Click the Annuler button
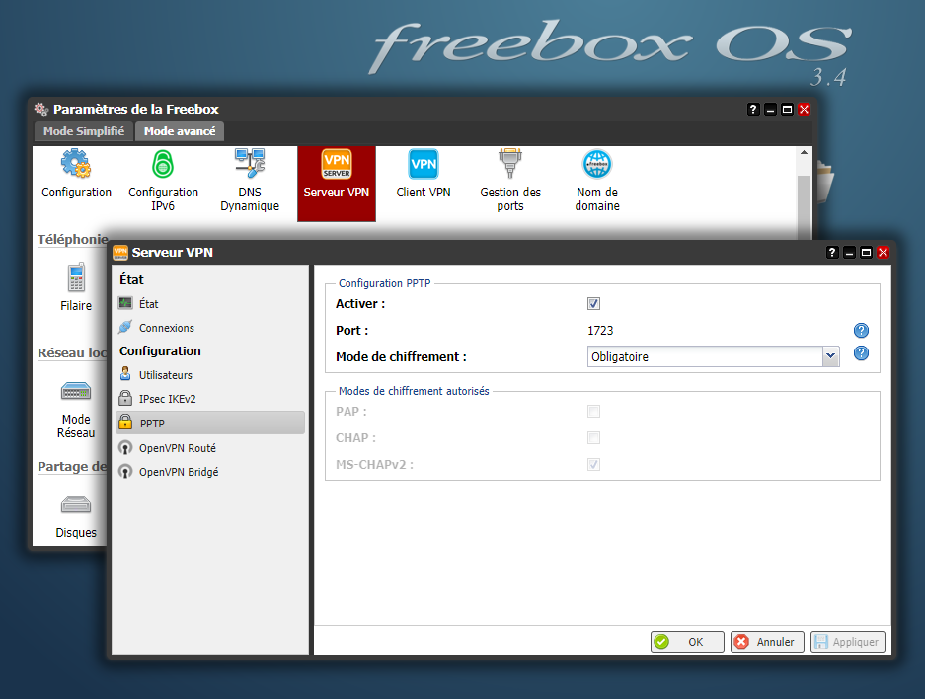The image size is (925, 699). (x=767, y=642)
